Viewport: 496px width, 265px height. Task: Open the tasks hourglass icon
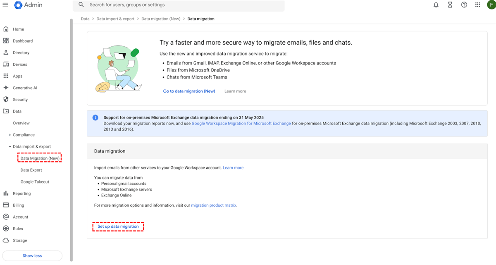pyautogui.click(x=450, y=5)
